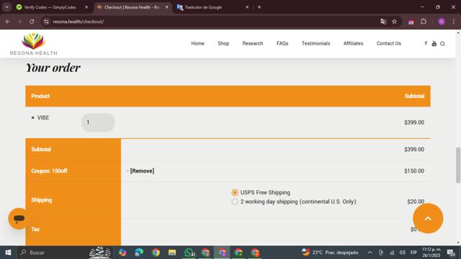Screen dimensions: 461x259
Task: Show hidden system tray icons
Action: point(370,253)
